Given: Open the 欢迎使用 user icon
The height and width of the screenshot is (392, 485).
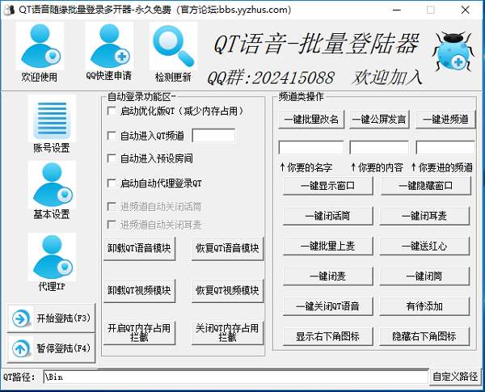Looking at the screenshot, I should [40, 46].
